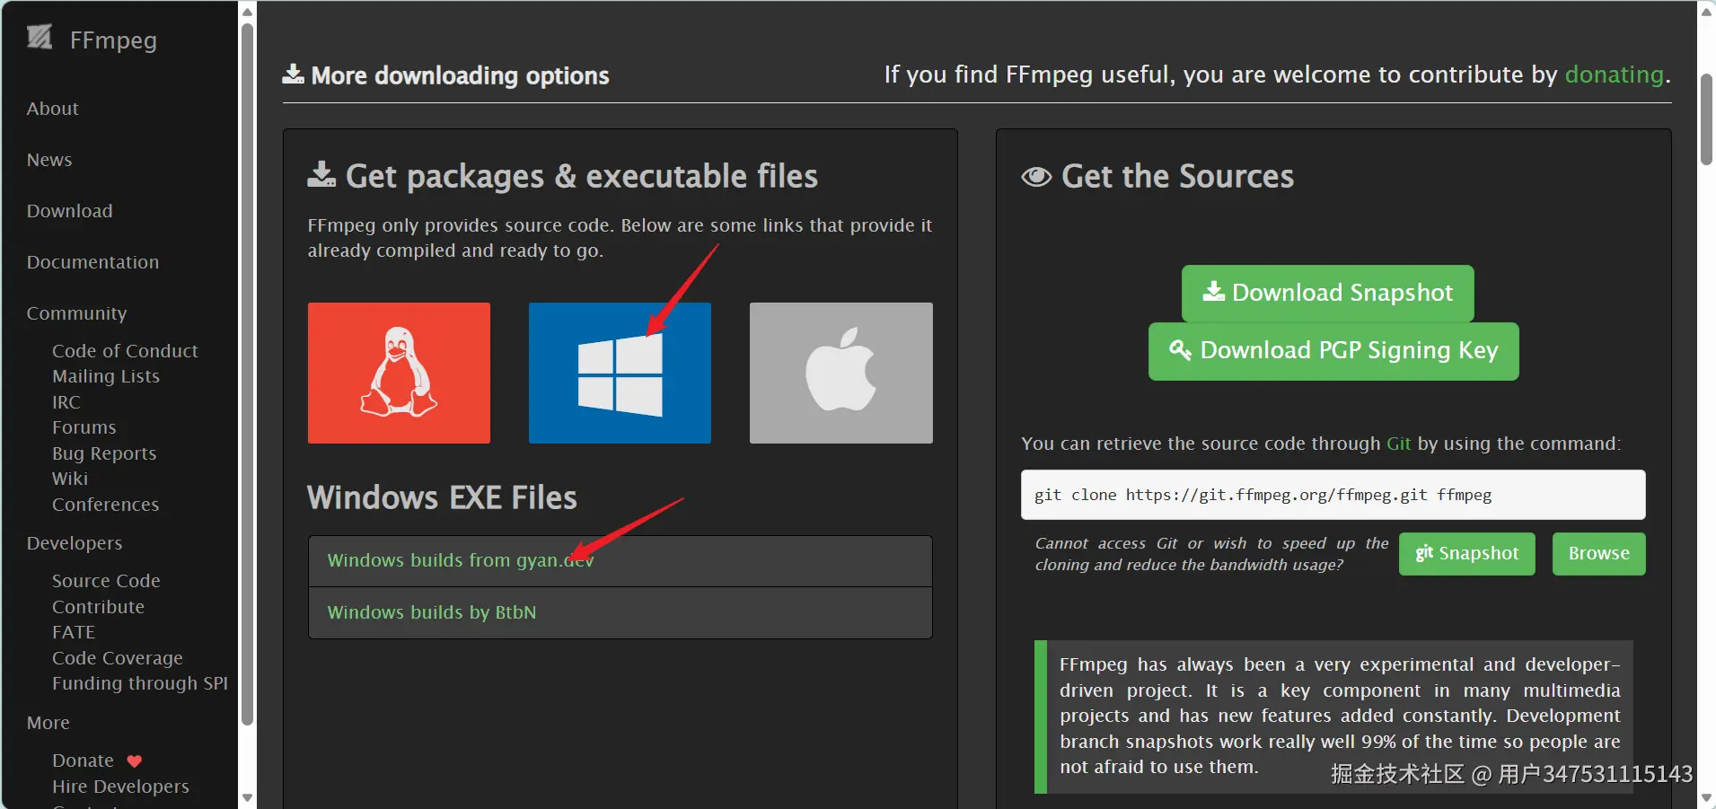Open Windows builds from gyan.dev link

(x=460, y=560)
